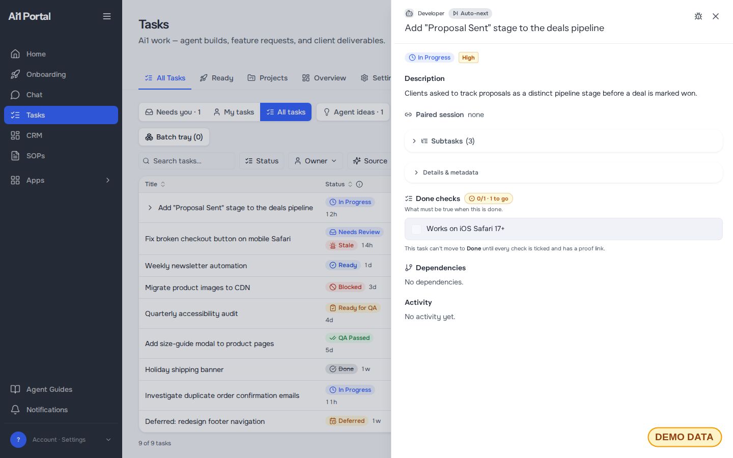Open the Source filter
The width and height of the screenshot is (733, 458).
click(370, 161)
